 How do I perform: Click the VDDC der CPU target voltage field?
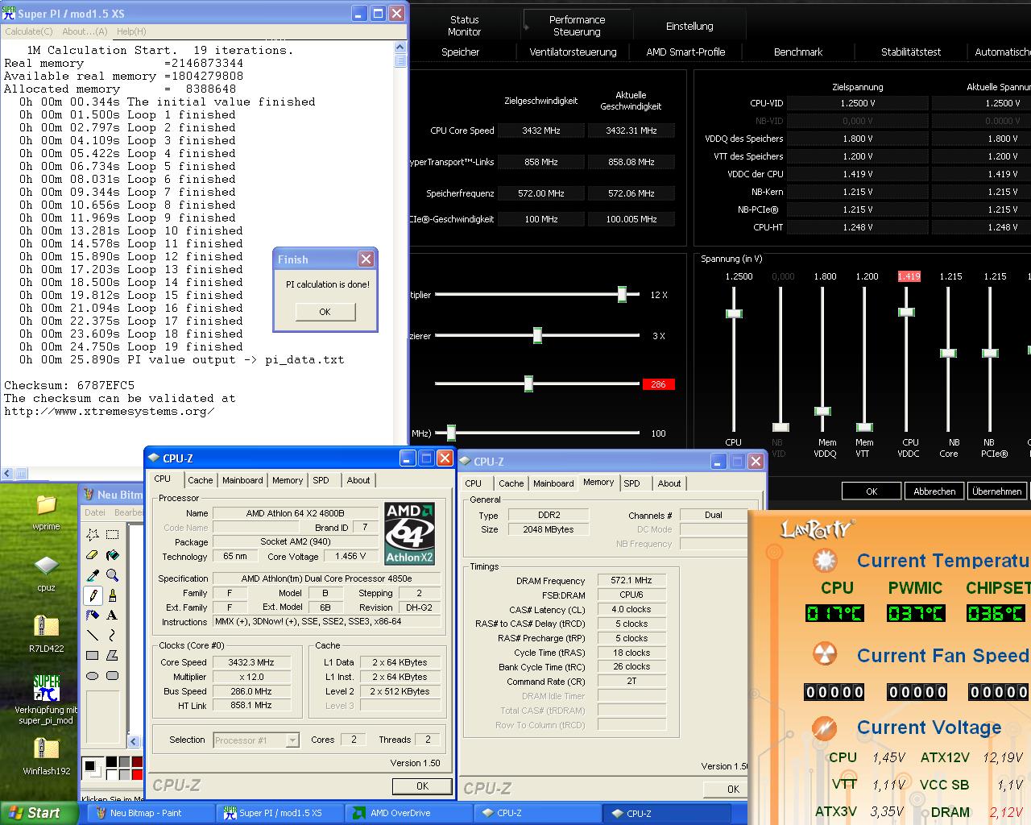coord(857,174)
